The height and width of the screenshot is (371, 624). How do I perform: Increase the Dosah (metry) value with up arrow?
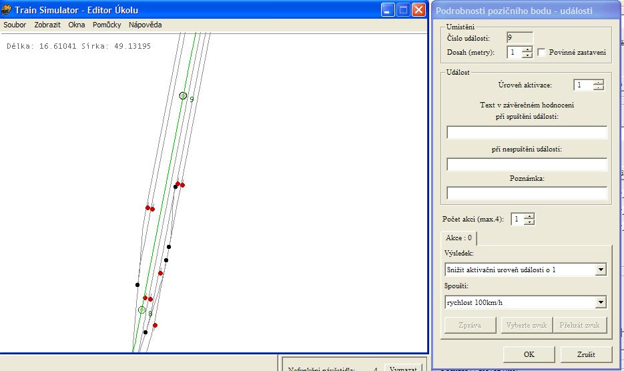527,49
